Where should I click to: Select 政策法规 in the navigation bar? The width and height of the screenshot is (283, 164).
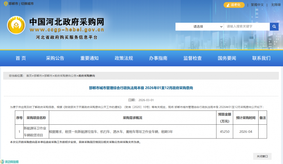point(124,58)
